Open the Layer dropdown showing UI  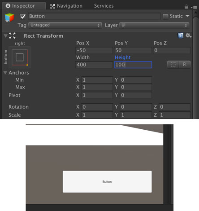pyautogui.click(x=154, y=25)
